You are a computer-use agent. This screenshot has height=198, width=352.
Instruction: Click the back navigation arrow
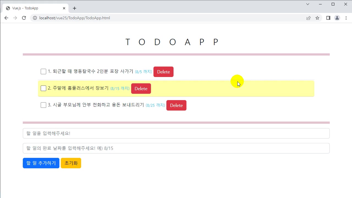pos(6,18)
